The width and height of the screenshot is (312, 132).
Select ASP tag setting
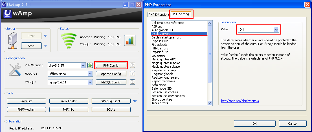tap(179, 26)
